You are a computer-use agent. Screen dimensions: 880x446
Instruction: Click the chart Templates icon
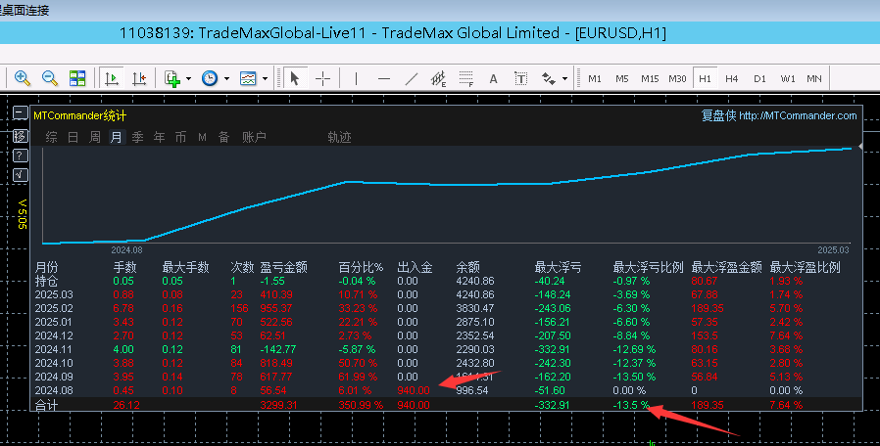[x=248, y=78]
